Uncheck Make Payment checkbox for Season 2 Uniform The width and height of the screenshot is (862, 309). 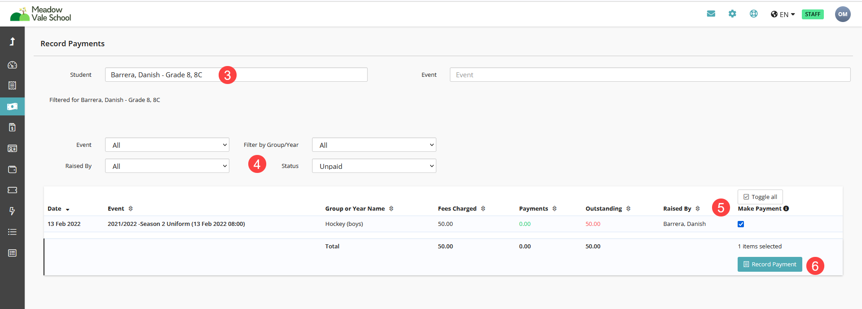click(741, 224)
